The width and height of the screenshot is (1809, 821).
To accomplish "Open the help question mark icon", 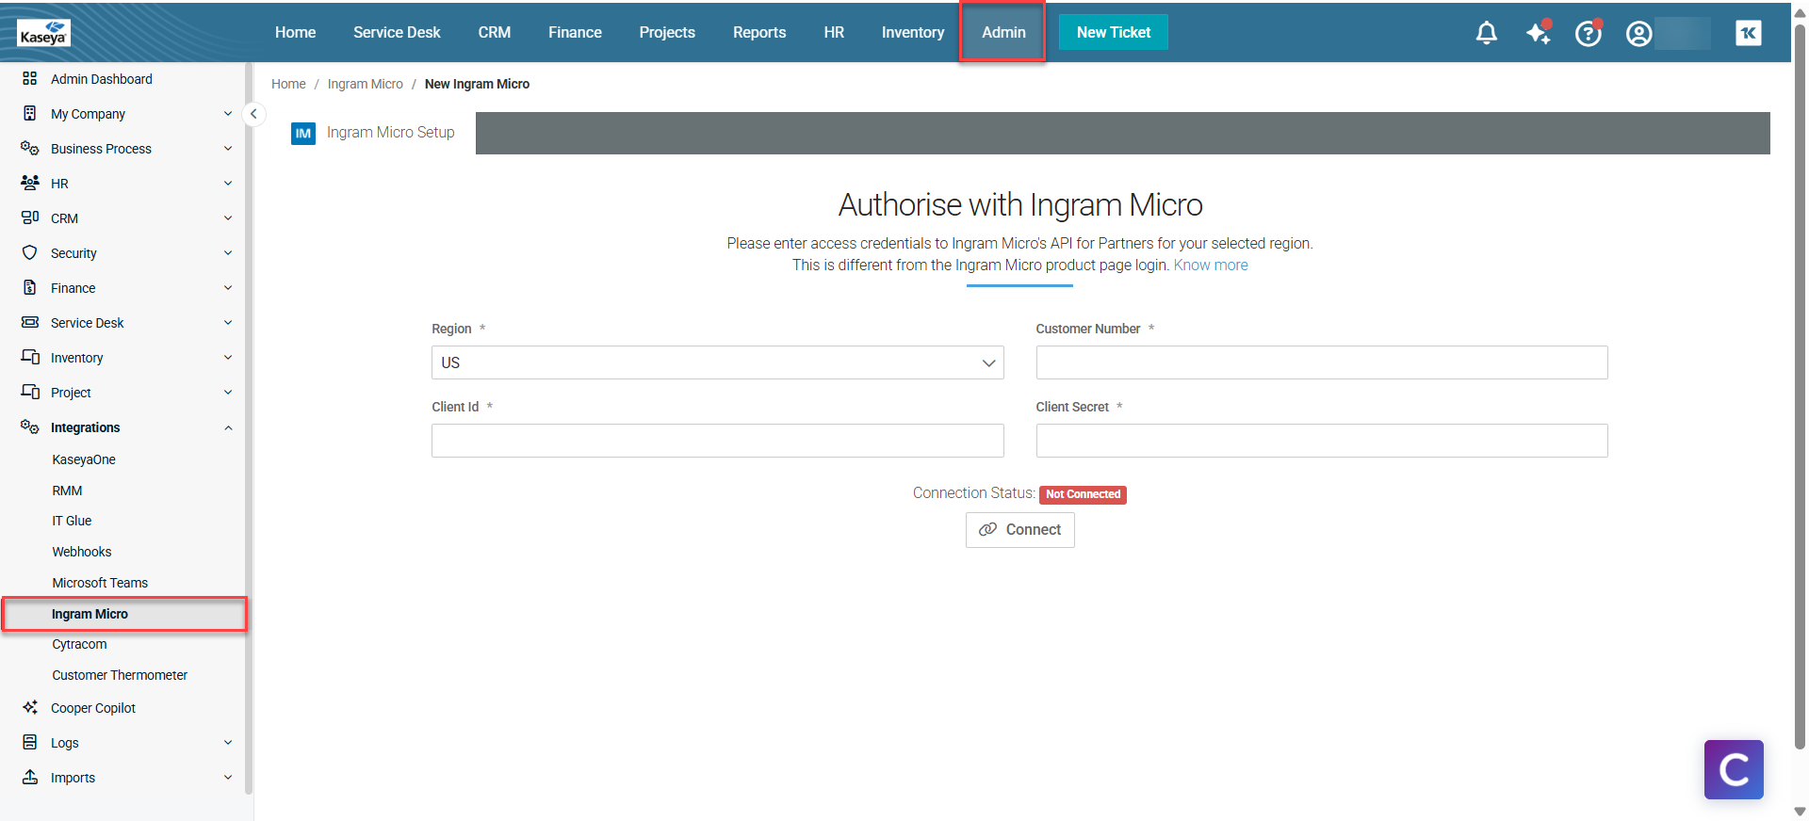I will 1589,33.
